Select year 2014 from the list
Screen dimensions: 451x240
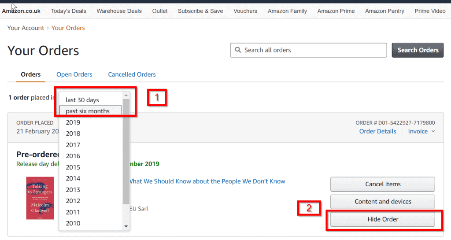click(73, 178)
